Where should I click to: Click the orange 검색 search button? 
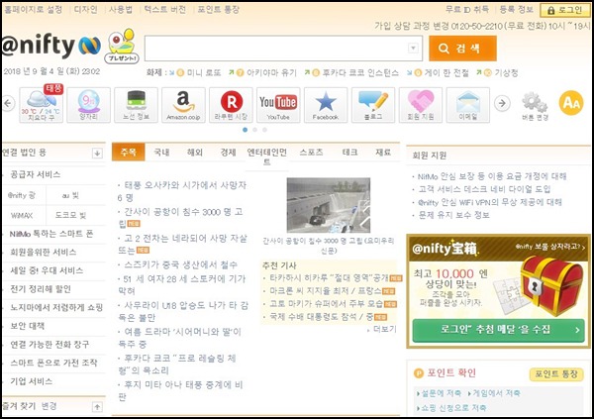click(462, 49)
